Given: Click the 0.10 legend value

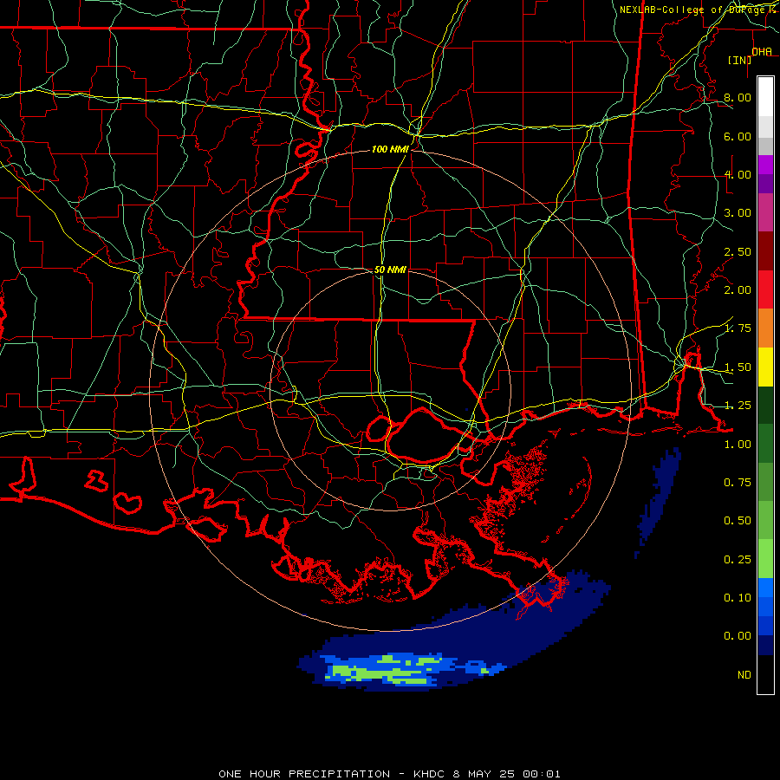Looking at the screenshot, I should click(738, 598).
